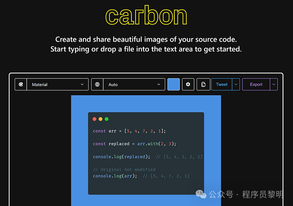Click the green window control dot
Viewport: 293px width, 206px height.
pyautogui.click(x=107, y=119)
